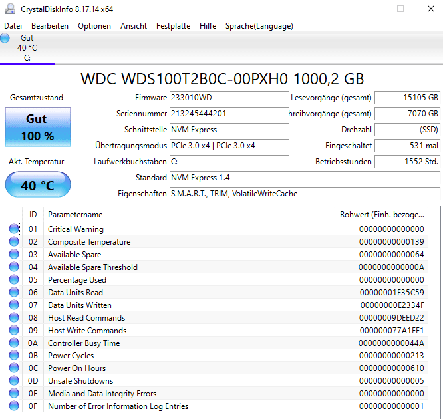
Task: Click the Eingeschaltet value 531 mal
Action: click(x=407, y=146)
